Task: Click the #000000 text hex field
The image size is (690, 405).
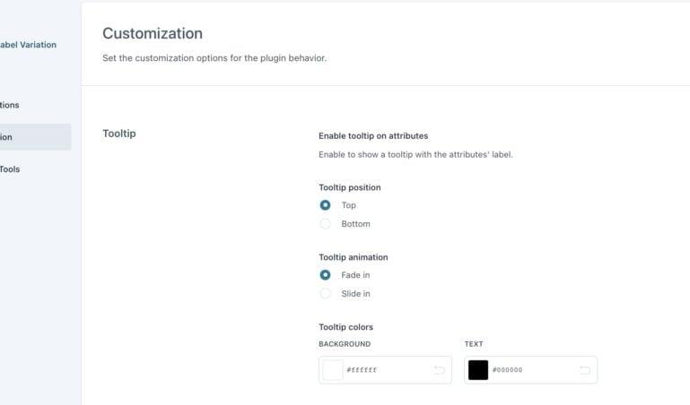Action: tap(532, 370)
